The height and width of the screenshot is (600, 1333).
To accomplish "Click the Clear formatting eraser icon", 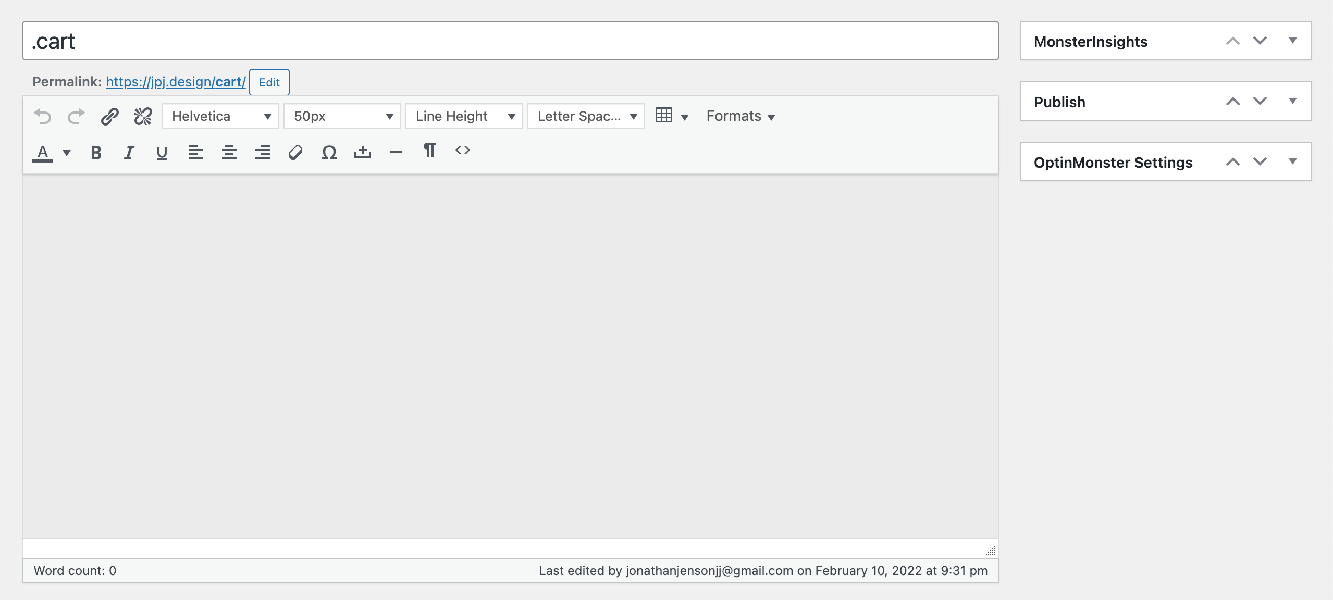I will point(295,153).
